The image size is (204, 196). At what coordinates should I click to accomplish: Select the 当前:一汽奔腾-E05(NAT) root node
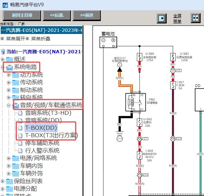click(x=44, y=52)
